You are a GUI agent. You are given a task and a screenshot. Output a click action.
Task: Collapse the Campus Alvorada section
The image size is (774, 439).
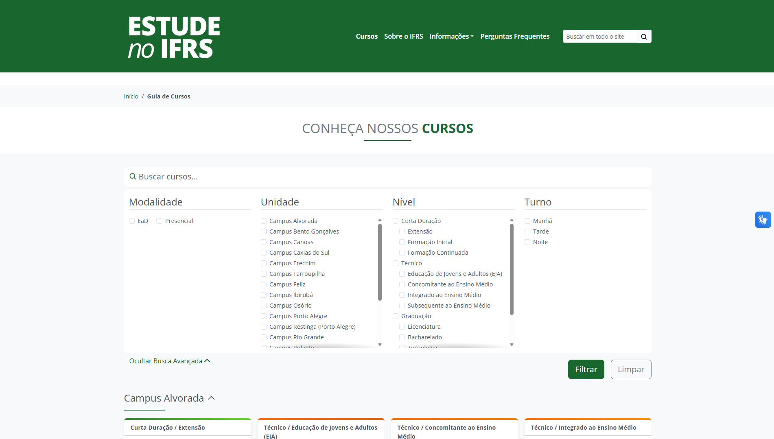(169, 398)
